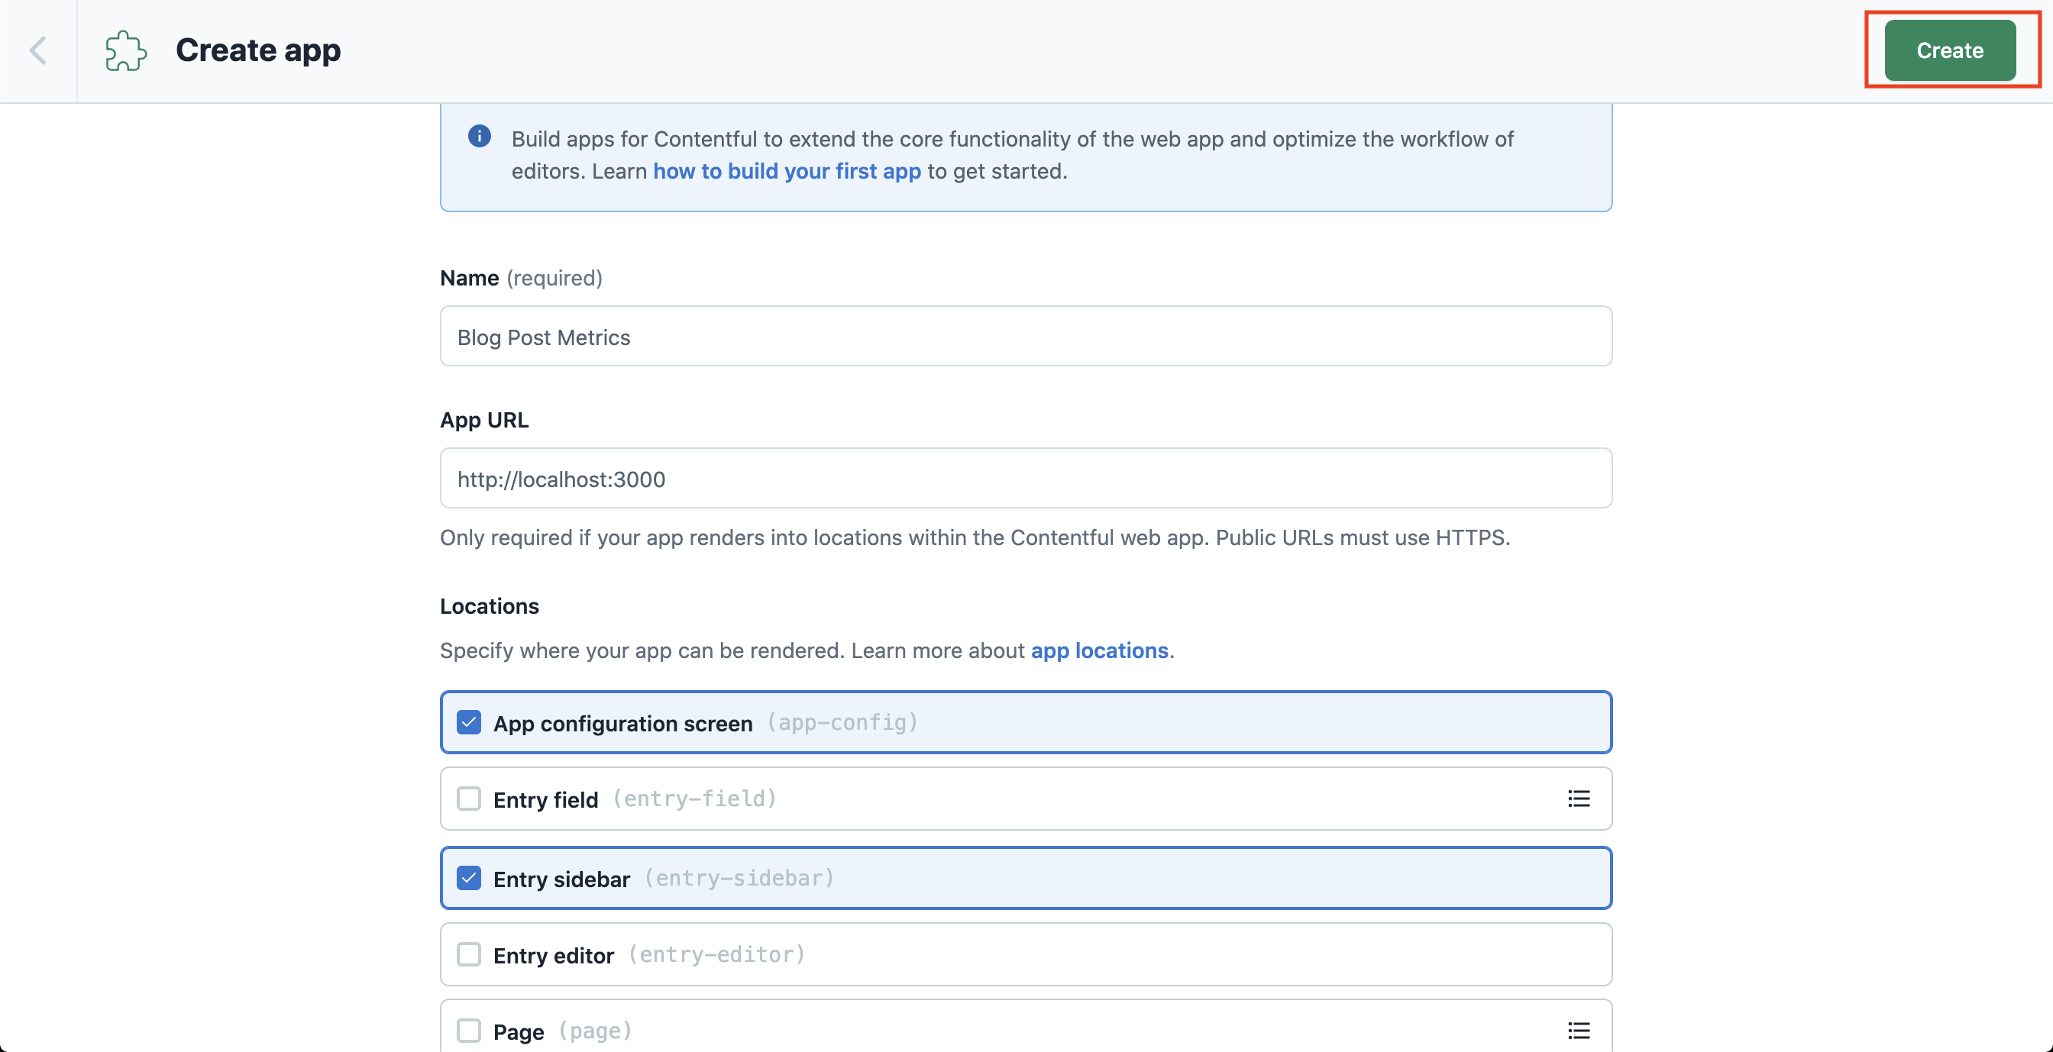This screenshot has width=2053, height=1052.
Task: Go back using the left chevron arrow
Action: click(38, 50)
